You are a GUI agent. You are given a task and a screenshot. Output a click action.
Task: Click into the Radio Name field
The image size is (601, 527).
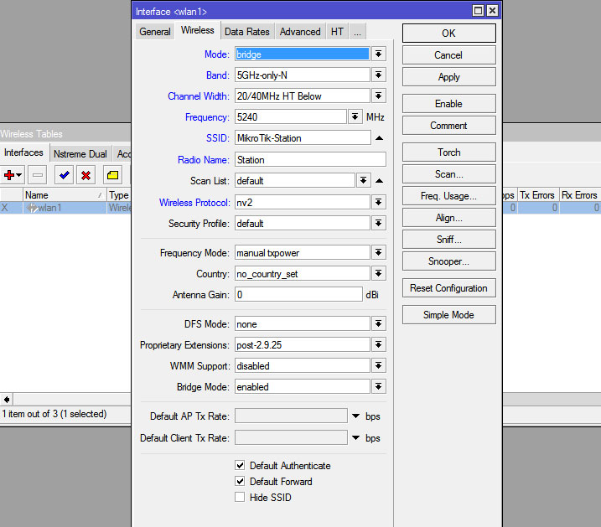coord(309,160)
